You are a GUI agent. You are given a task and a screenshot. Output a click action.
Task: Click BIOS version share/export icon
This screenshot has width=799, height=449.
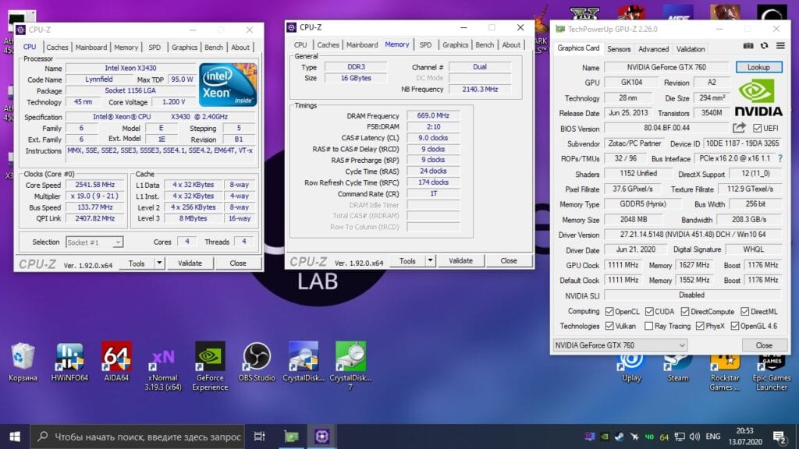coord(739,128)
